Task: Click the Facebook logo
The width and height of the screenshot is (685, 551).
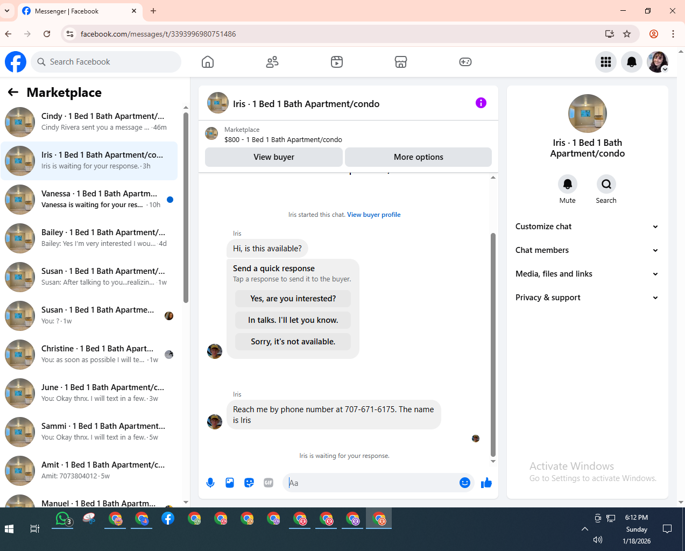Action: (16, 62)
